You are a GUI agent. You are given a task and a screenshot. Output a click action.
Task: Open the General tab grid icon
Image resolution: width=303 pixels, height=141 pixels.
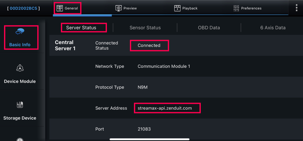60,8
